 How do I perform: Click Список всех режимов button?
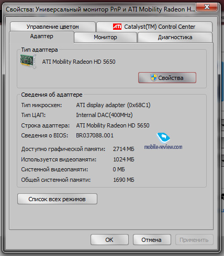point(57,199)
